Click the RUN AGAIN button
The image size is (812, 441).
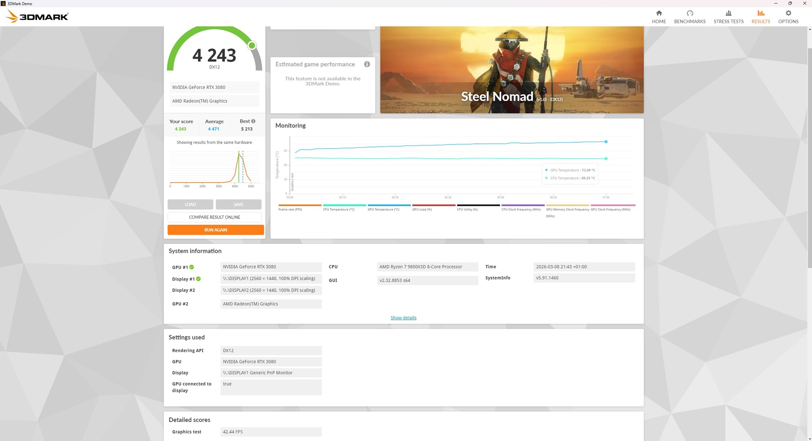click(x=216, y=230)
